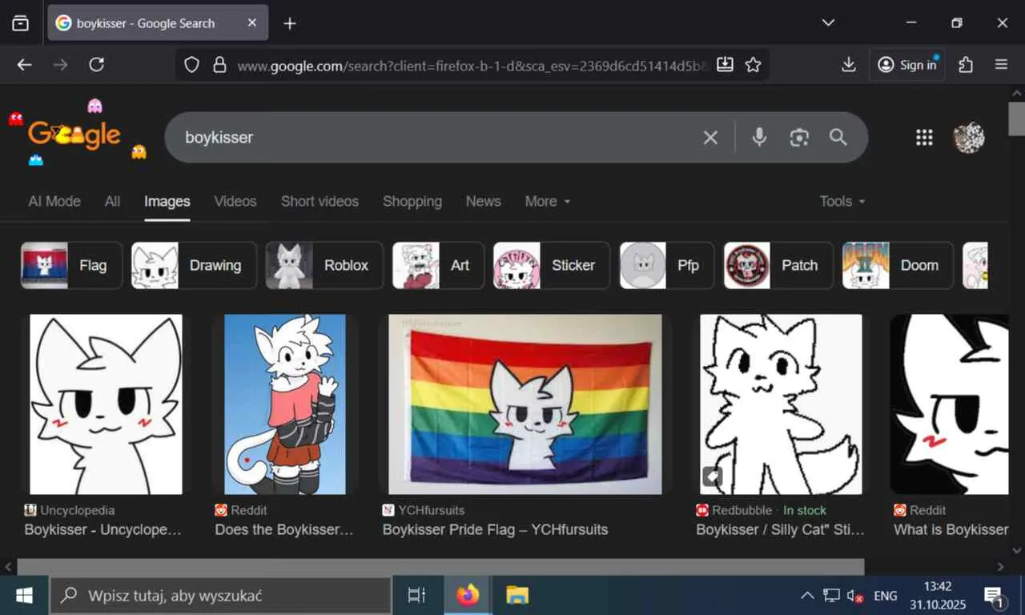Image resolution: width=1025 pixels, height=615 pixels.
Task: Filter images by Patch chip
Action: (778, 265)
